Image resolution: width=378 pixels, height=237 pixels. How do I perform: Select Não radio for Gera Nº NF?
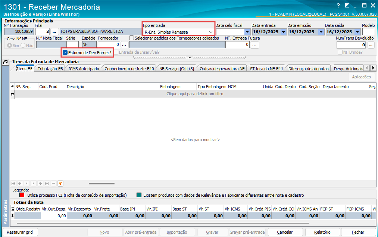(23, 45)
